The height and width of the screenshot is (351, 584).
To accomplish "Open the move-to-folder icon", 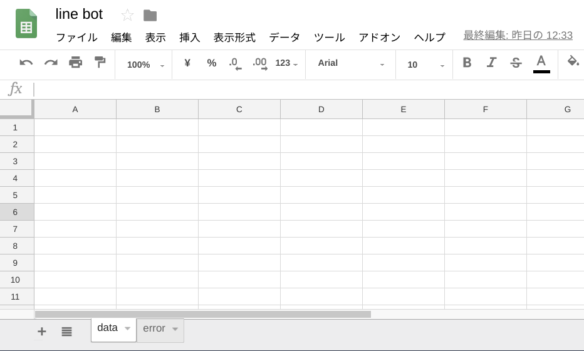I will (150, 15).
